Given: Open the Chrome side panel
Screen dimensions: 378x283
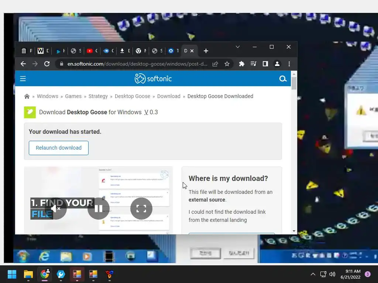Looking at the screenshot, I should tap(265, 64).
